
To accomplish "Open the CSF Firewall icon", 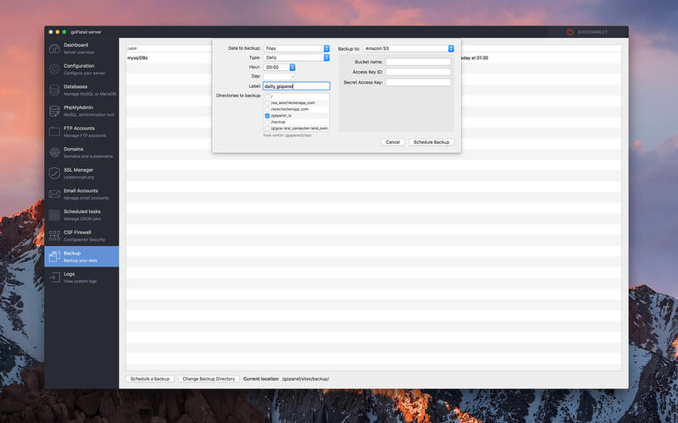I will click(55, 235).
